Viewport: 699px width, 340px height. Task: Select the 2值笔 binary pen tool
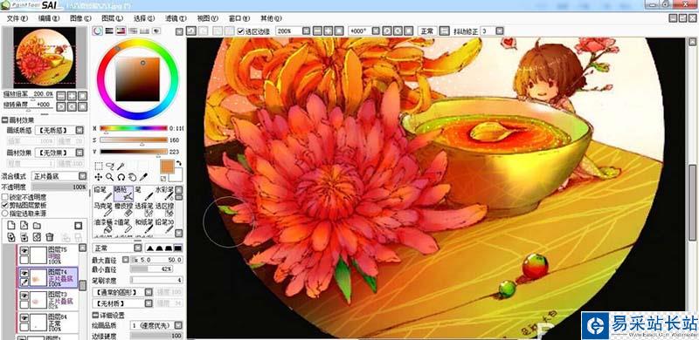[x=123, y=226]
